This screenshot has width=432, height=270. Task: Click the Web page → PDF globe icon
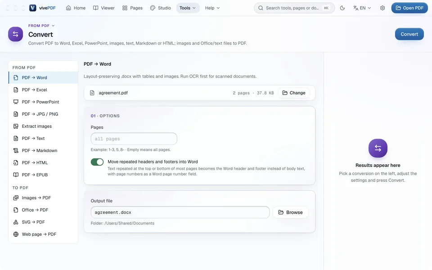tap(16, 234)
